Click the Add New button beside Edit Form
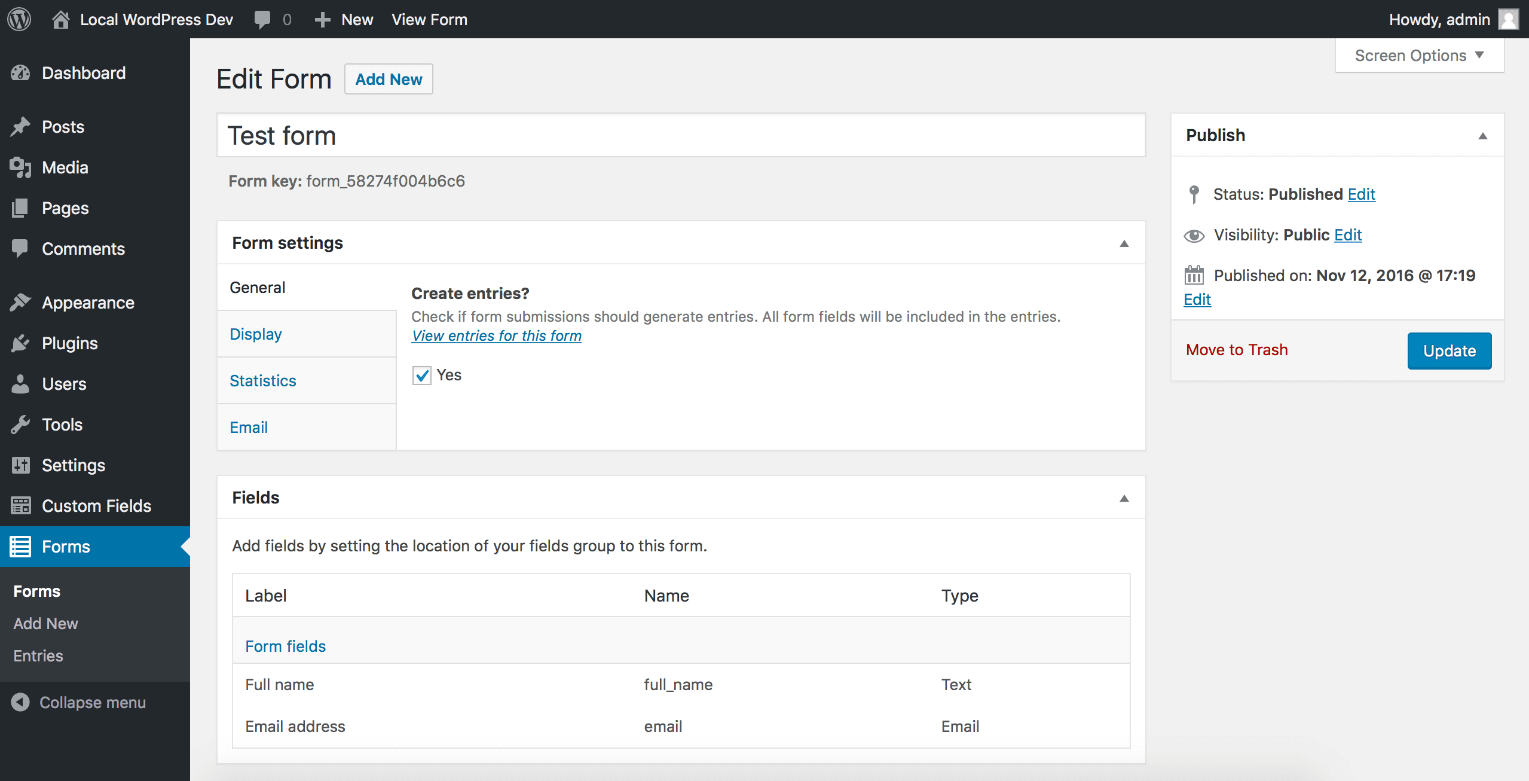1529x781 pixels. [389, 79]
